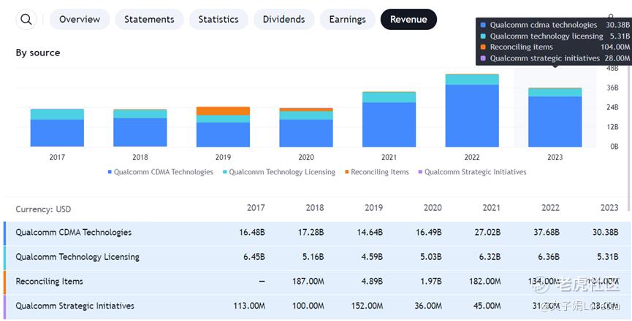Click the 5.16B licensing cell
The image size is (632, 321).
click(x=313, y=257)
